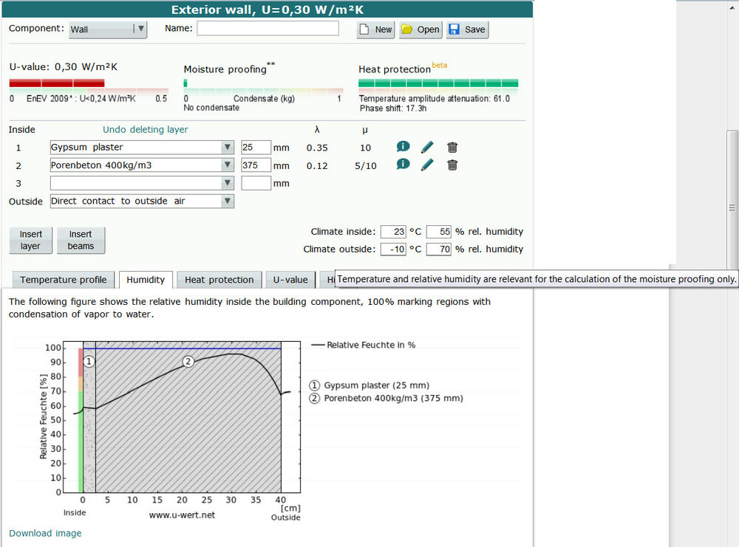The width and height of the screenshot is (739, 547).
Task: Click pencil icon for Porenbeton layer
Action: 427,165
